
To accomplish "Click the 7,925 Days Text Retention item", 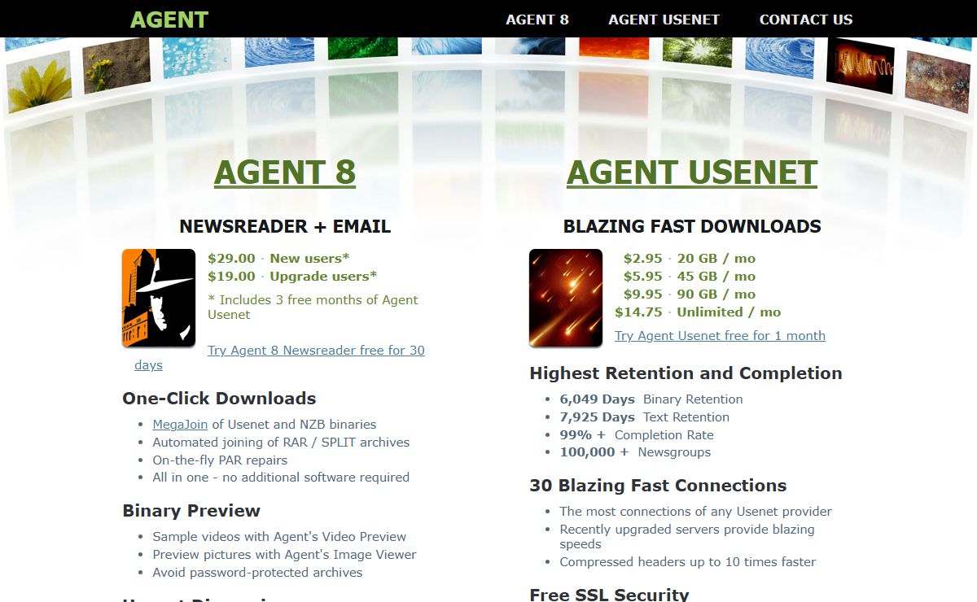I will 645,417.
